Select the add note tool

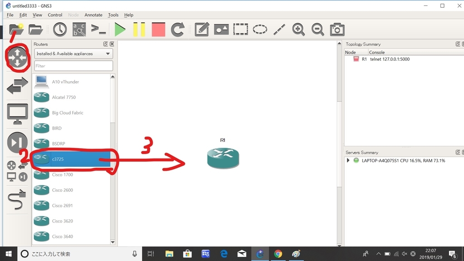202,29
